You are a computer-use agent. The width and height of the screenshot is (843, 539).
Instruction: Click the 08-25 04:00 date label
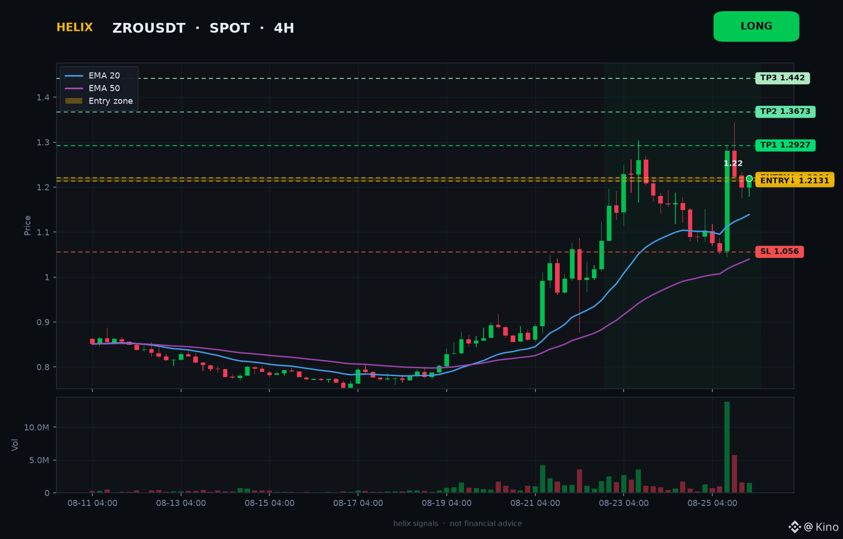pyautogui.click(x=712, y=503)
